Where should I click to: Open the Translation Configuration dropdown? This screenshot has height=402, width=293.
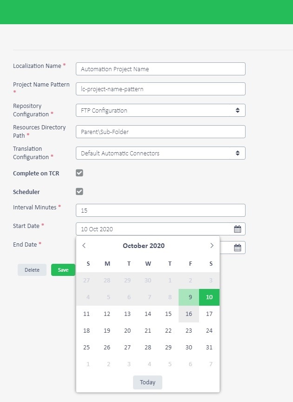point(160,153)
